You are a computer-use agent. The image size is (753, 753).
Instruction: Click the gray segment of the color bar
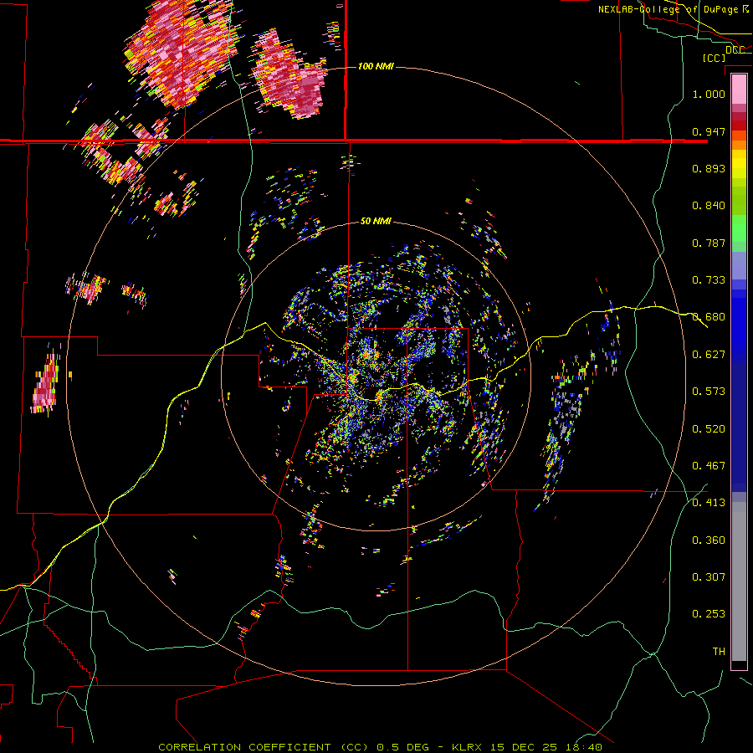[x=739, y=581]
